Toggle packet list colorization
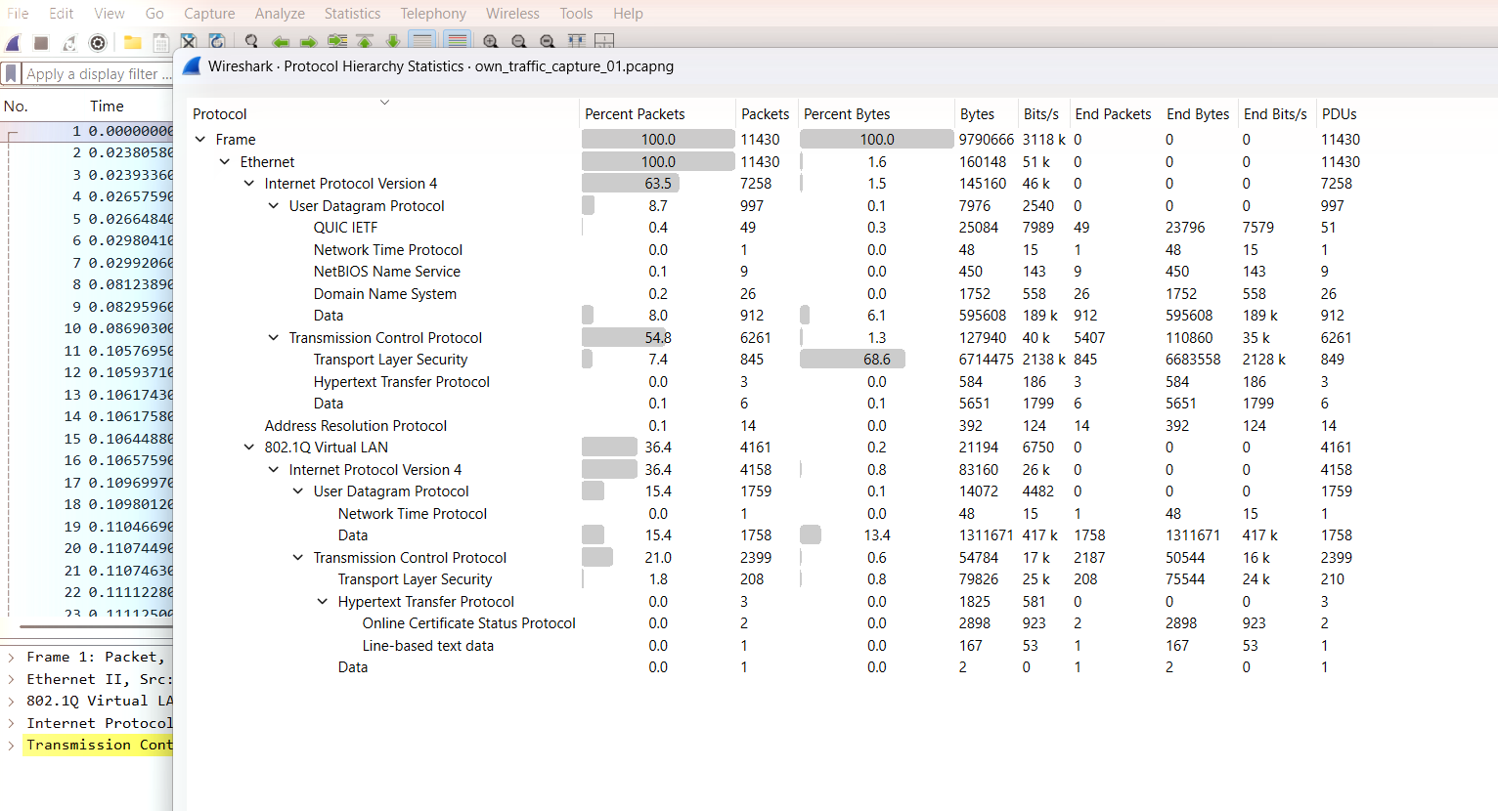Viewport: 1498px width, 811px height. pyautogui.click(x=457, y=41)
